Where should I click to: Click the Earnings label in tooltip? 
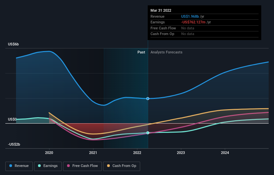pyautogui.click(x=158, y=22)
